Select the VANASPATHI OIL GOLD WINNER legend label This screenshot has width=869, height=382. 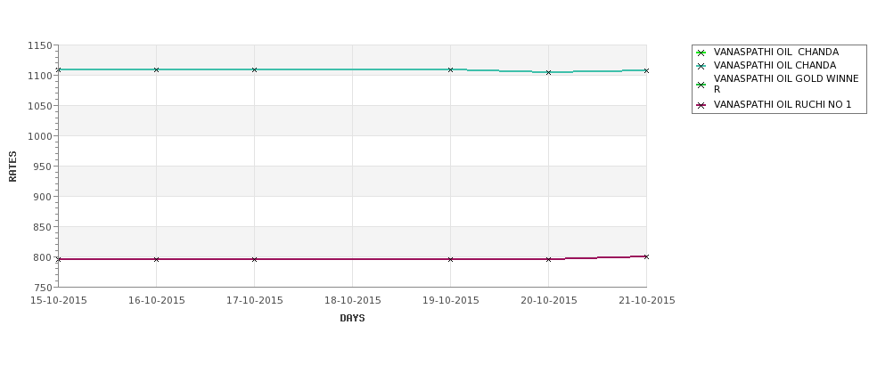tap(786, 85)
